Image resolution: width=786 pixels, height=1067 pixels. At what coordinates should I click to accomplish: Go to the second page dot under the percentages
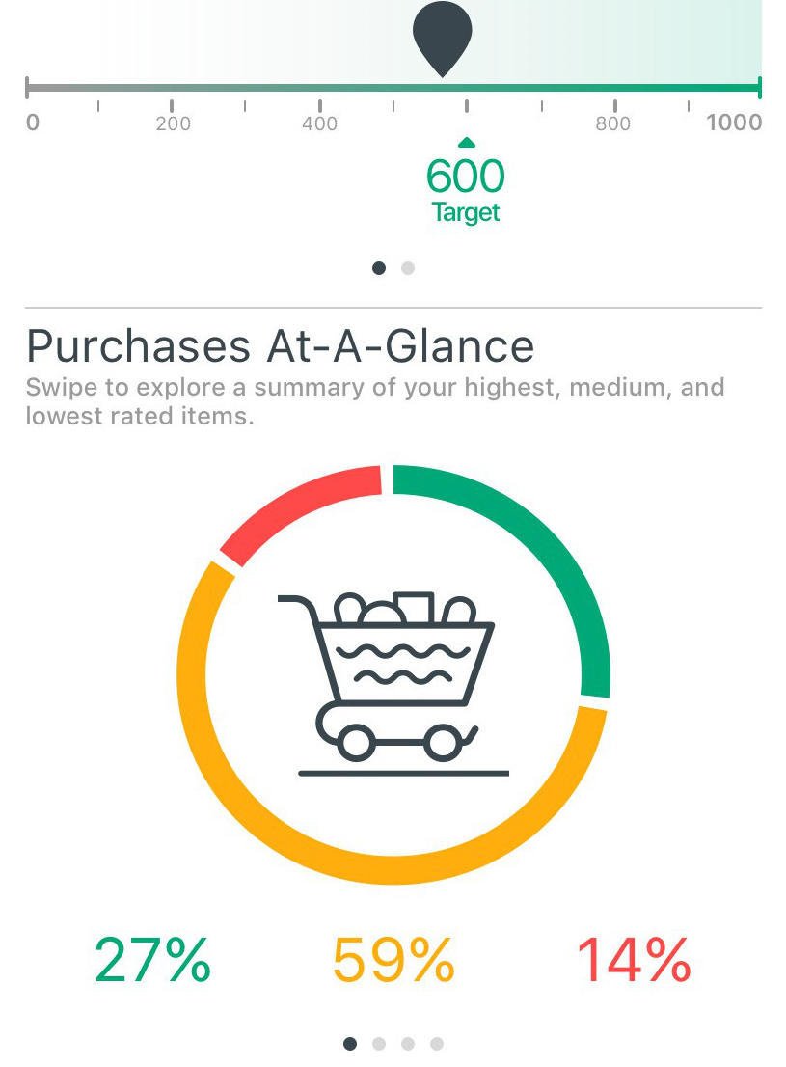pos(379,1043)
